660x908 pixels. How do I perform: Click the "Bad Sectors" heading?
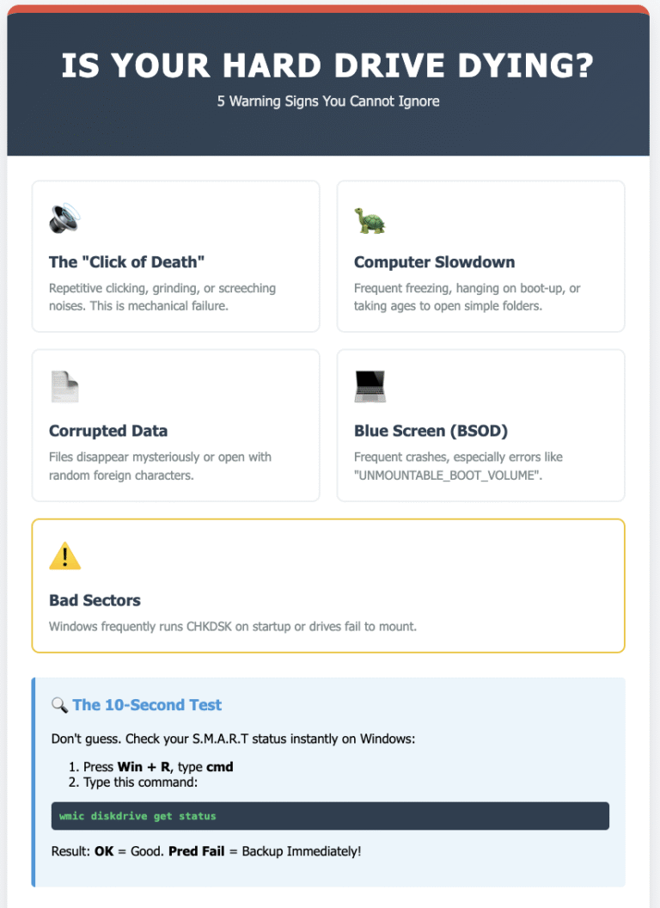click(x=95, y=600)
